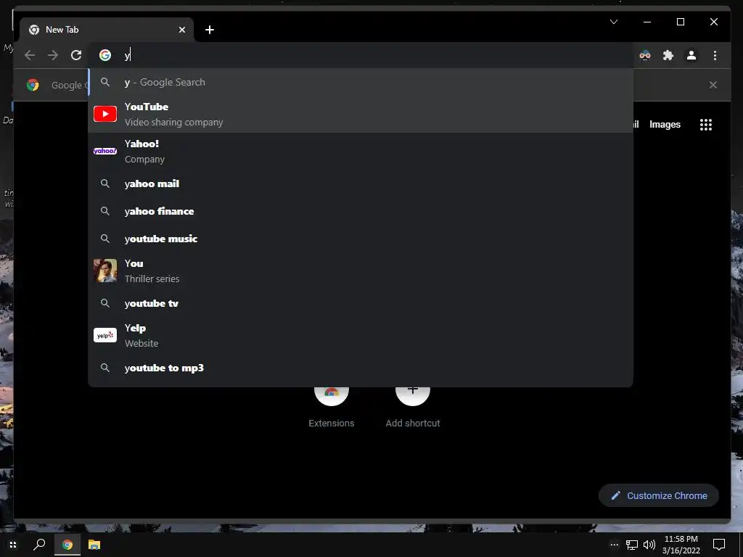Click the browser forward arrow
This screenshot has height=557, width=743.
point(53,55)
